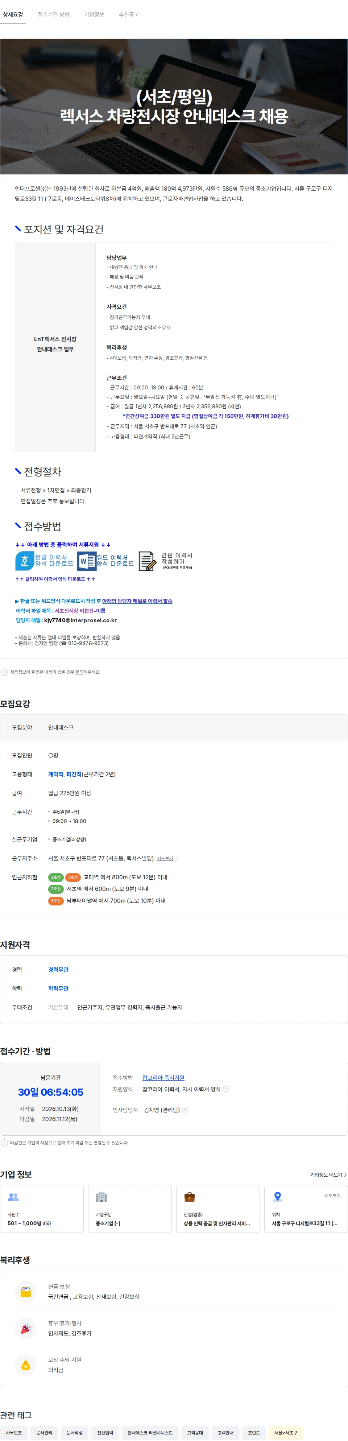Click the 문의 link in the notice
Image resolution: width=348 pixels, height=1441 pixels.
coord(79,672)
